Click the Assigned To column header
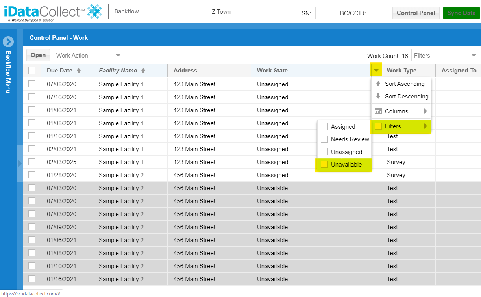The height and width of the screenshot is (297, 481). (x=459, y=71)
